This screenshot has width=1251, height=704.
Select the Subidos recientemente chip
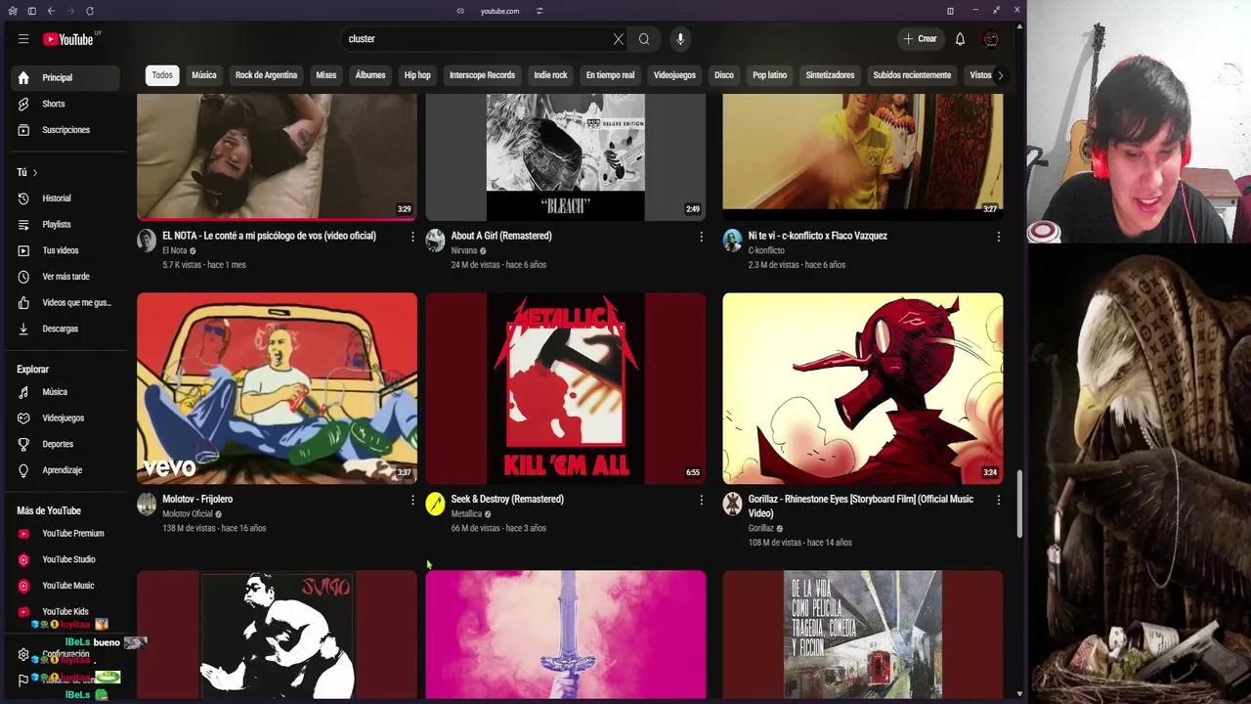click(x=912, y=75)
